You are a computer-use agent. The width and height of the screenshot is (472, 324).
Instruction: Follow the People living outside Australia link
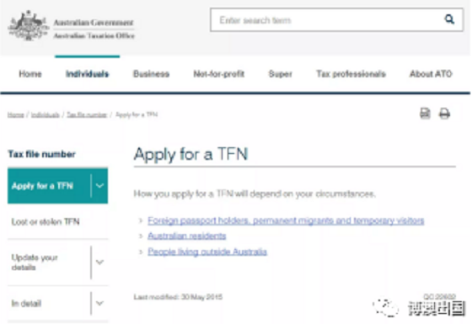tap(207, 252)
